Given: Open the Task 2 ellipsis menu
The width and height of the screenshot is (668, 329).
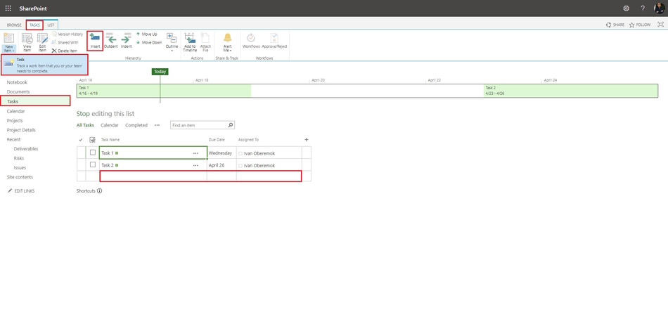Looking at the screenshot, I should click(x=195, y=165).
